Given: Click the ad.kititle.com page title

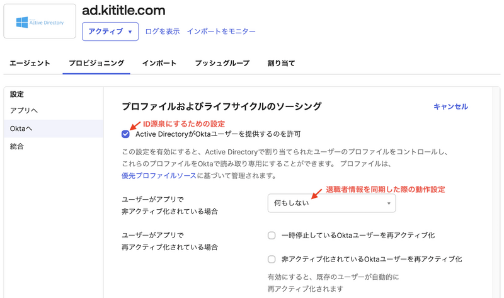Looking at the screenshot, I should pos(123,10).
